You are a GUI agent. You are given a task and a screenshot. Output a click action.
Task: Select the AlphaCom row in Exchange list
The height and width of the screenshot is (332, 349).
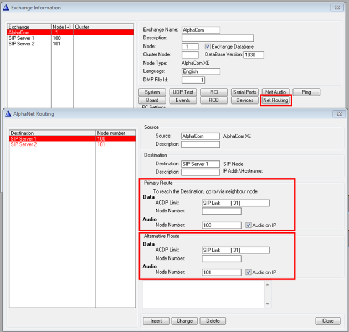[70, 33]
